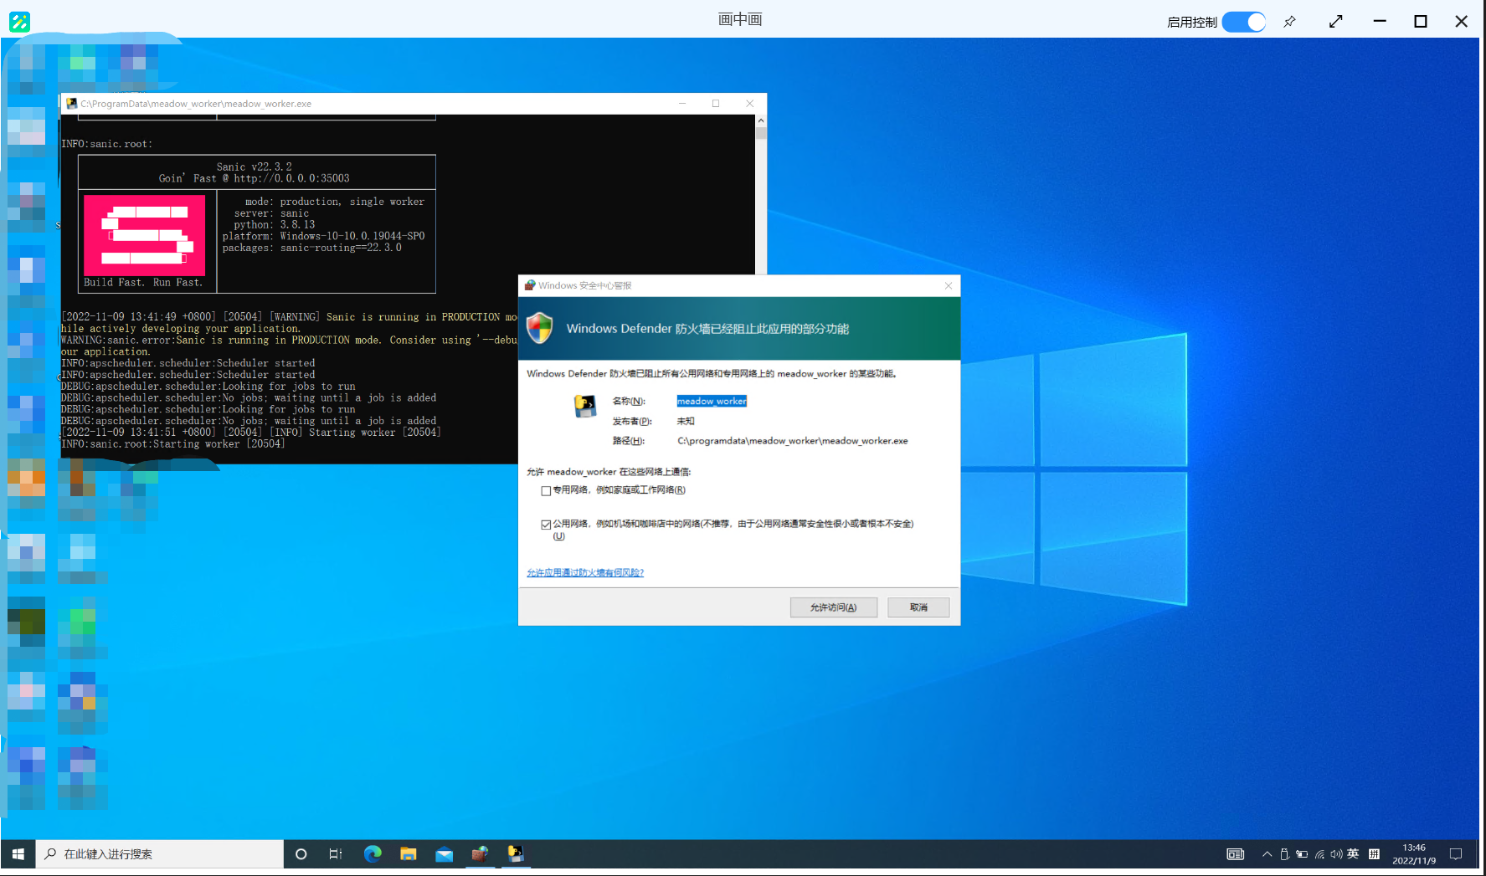Click the console scrollbar up arrow
Image resolution: width=1486 pixels, height=876 pixels.
tap(761, 121)
